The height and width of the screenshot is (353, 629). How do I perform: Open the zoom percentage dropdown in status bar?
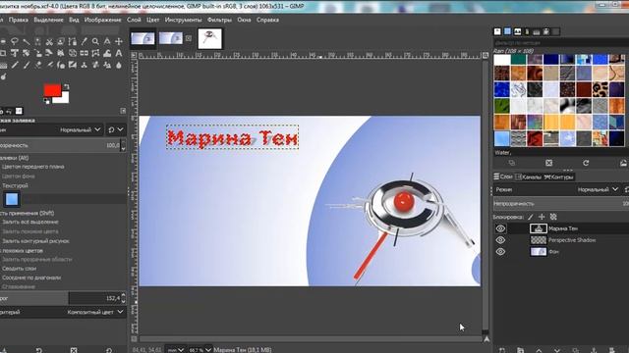click(200, 350)
